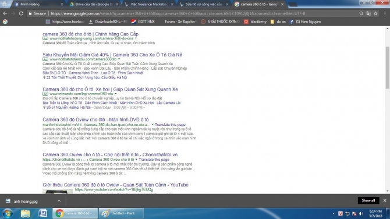
Task: Click the address bar URL
Action: (x=178, y=14)
